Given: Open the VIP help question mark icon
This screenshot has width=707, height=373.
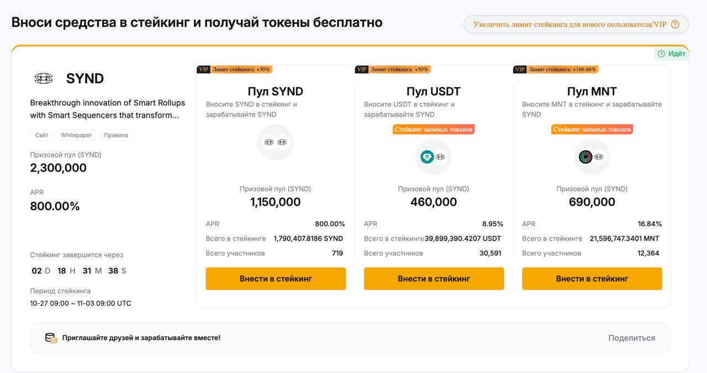Looking at the screenshot, I should [x=675, y=24].
